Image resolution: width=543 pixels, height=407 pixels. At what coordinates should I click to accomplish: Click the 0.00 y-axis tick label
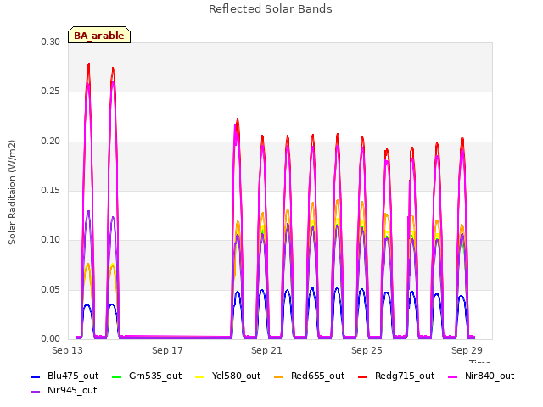(x=51, y=338)
